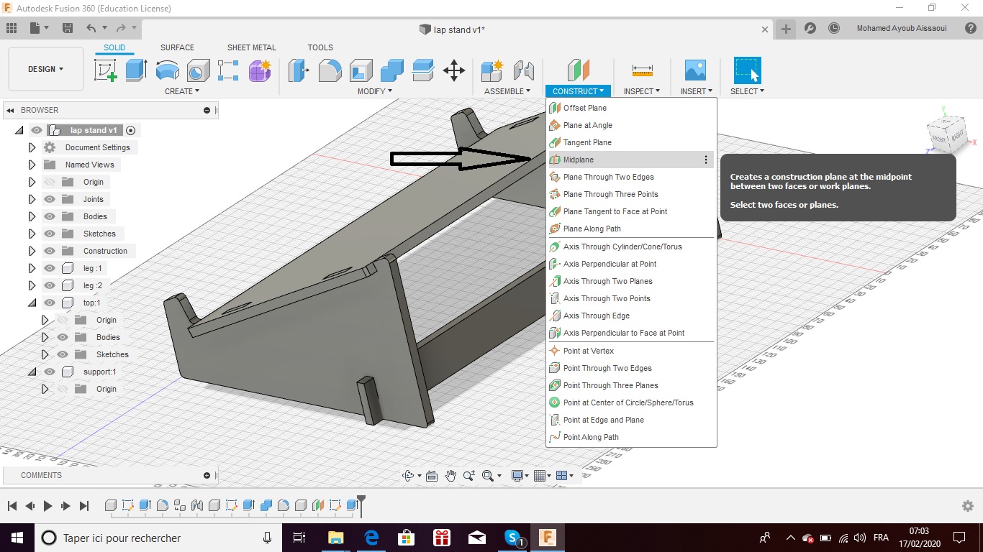Expand the Document Settings node
Viewport: 983px width, 552px height.
(x=32, y=147)
